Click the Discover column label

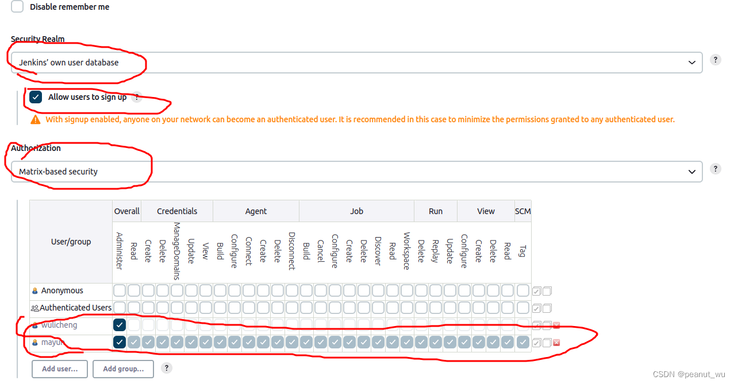(378, 251)
